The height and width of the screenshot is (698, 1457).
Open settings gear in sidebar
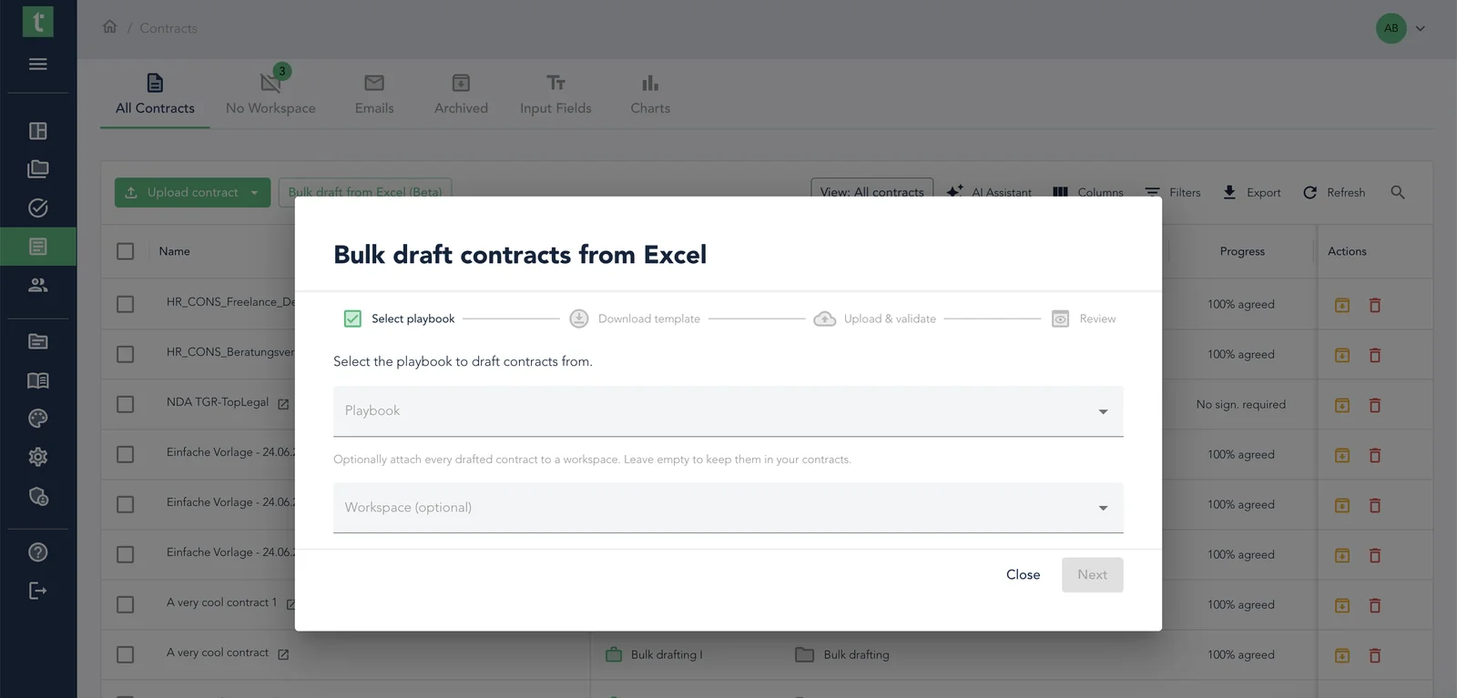pos(37,457)
